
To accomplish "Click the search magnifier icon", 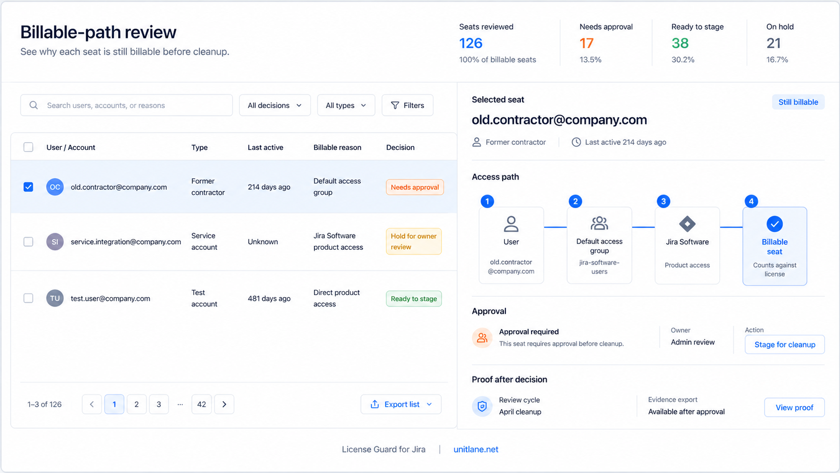I will 34,105.
